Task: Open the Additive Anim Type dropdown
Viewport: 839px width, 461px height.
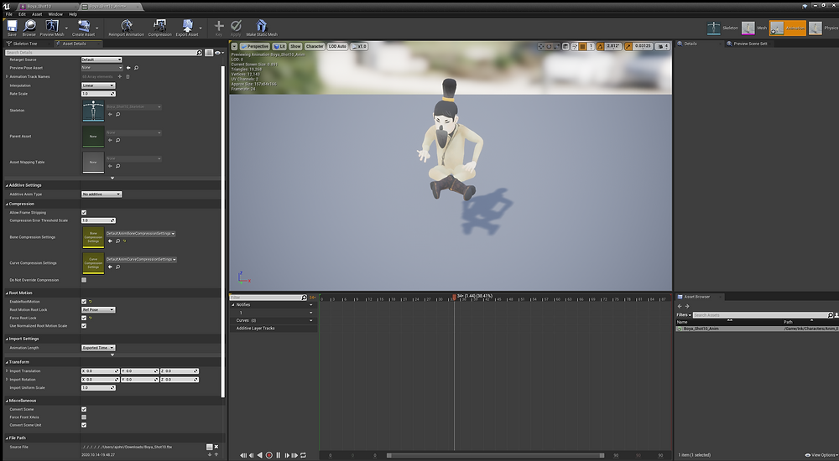Action: pos(102,194)
